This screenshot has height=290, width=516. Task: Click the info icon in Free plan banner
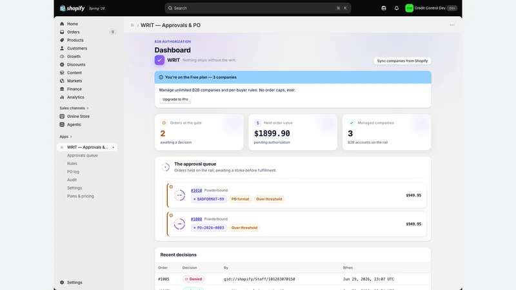coord(161,77)
